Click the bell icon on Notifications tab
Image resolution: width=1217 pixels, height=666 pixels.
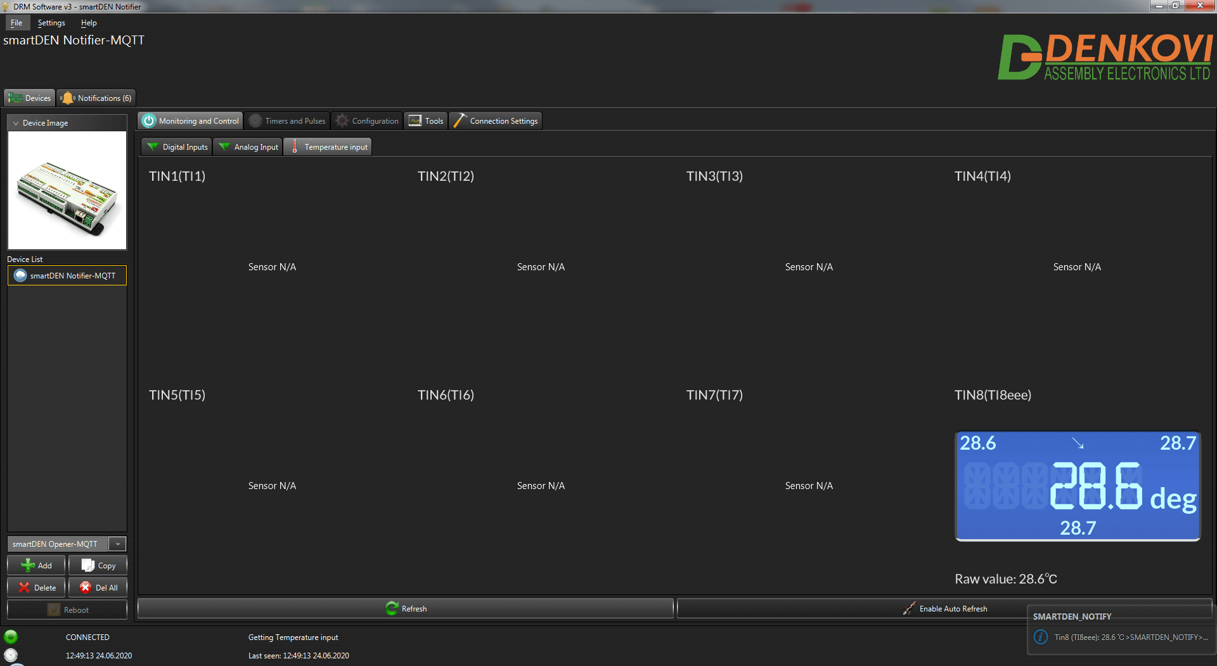pos(67,98)
